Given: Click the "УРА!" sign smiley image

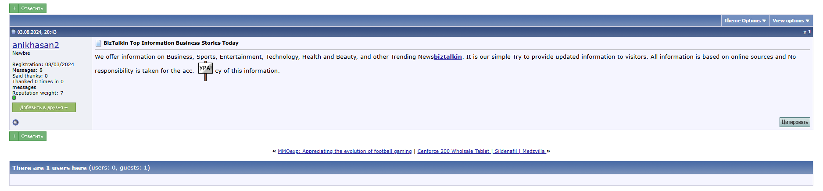Looking at the screenshot, I should [x=205, y=71].
